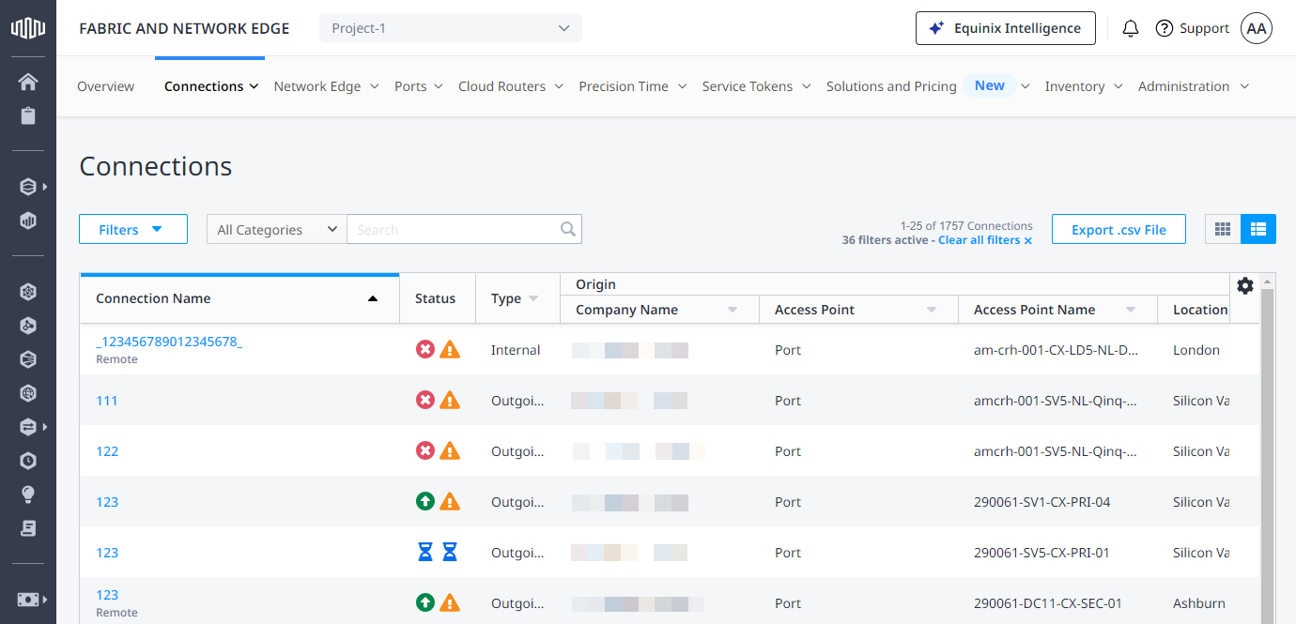
Task: Open connection 123 on port 290061-DC11-CX-SEC-01
Action: click(x=107, y=595)
